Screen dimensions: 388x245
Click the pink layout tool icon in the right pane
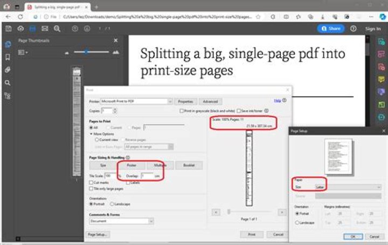tap(382, 54)
